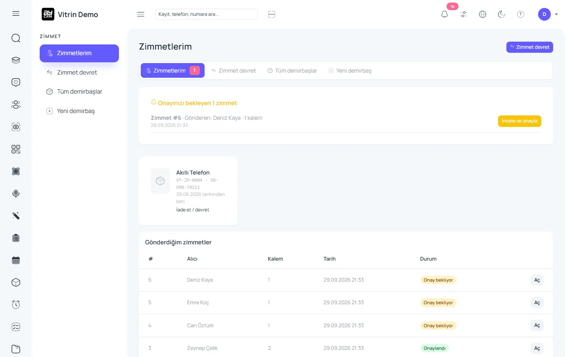This screenshot has width=571, height=357.
Task: Toggle dark mode with the moon icon
Action: click(502, 14)
